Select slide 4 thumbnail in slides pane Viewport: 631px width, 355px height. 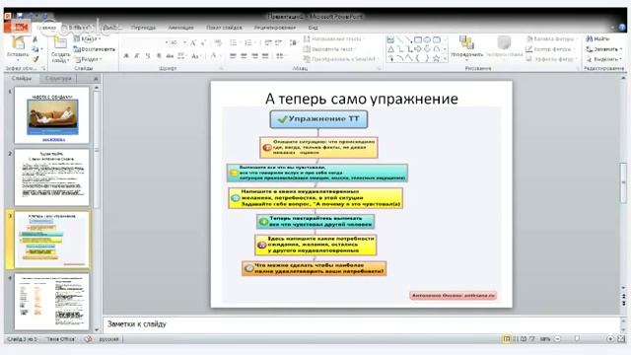(52, 302)
